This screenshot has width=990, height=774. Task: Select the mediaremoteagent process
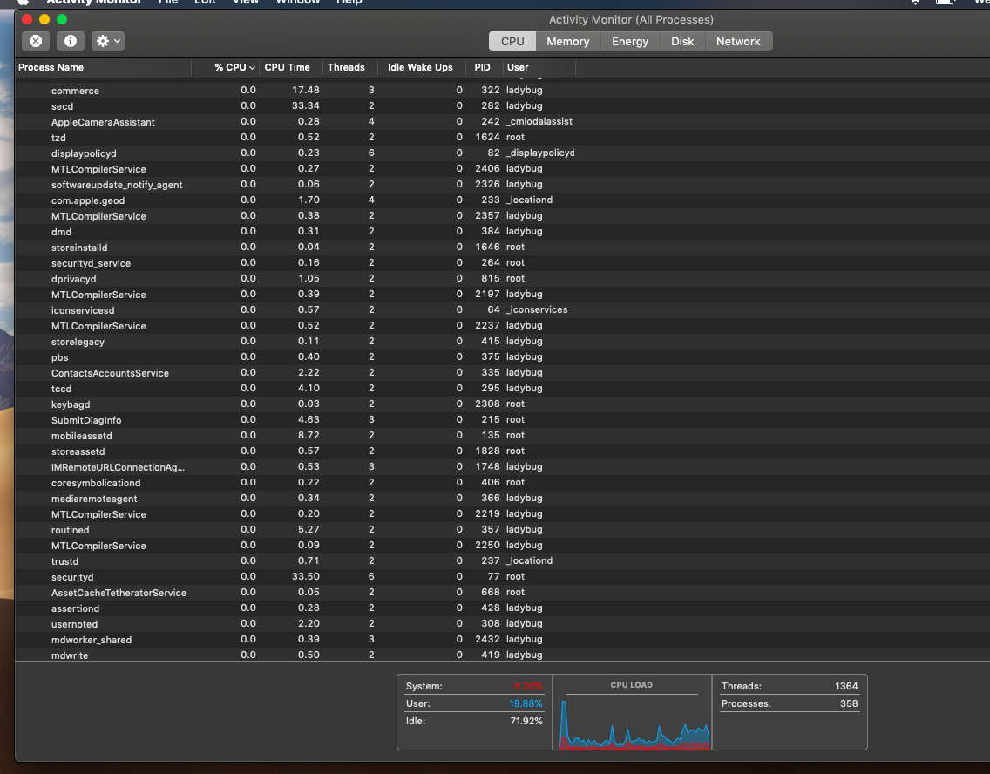(503, 498)
